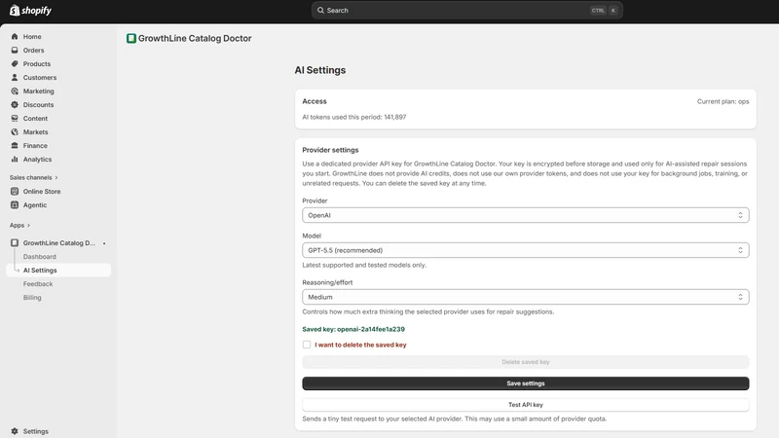779x438 pixels.
Task: Click the Delete saved key button
Action: (x=526, y=362)
